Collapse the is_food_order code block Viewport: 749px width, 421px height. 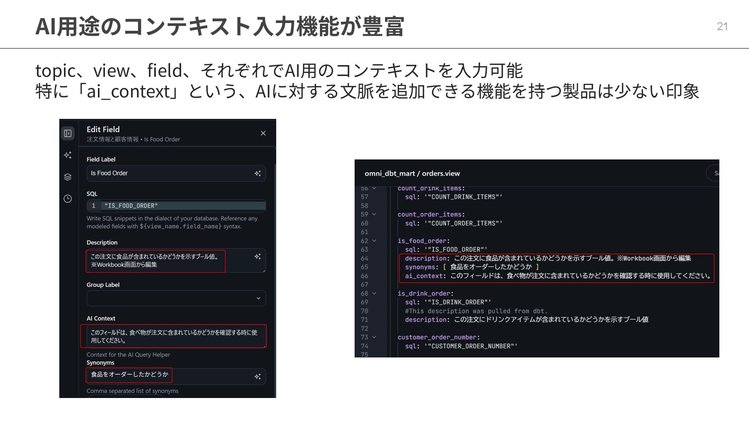pyautogui.click(x=374, y=241)
